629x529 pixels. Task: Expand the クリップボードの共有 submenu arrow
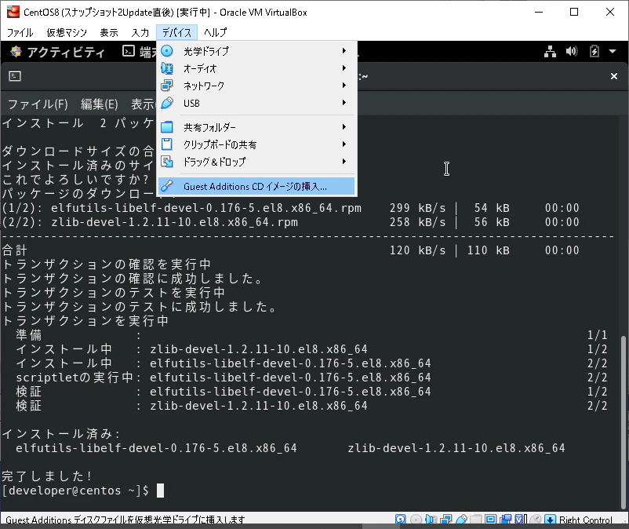[344, 144]
